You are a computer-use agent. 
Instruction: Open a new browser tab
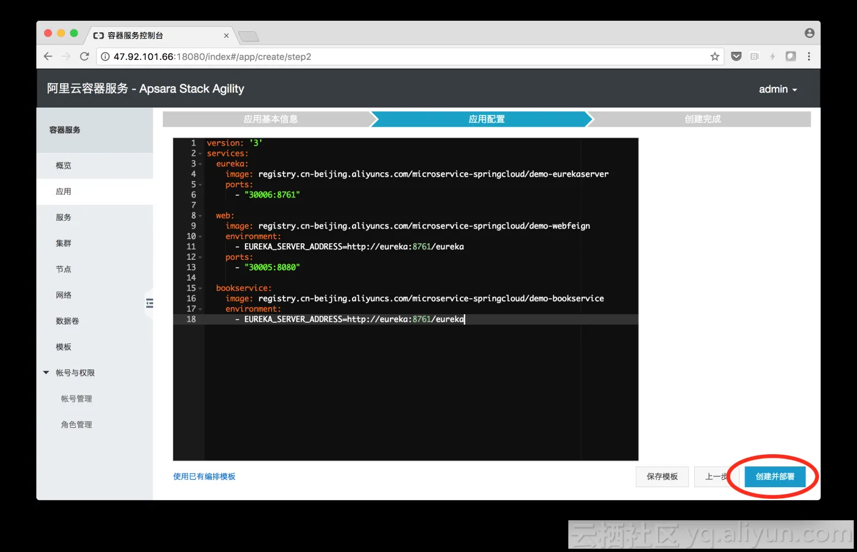[249, 36]
